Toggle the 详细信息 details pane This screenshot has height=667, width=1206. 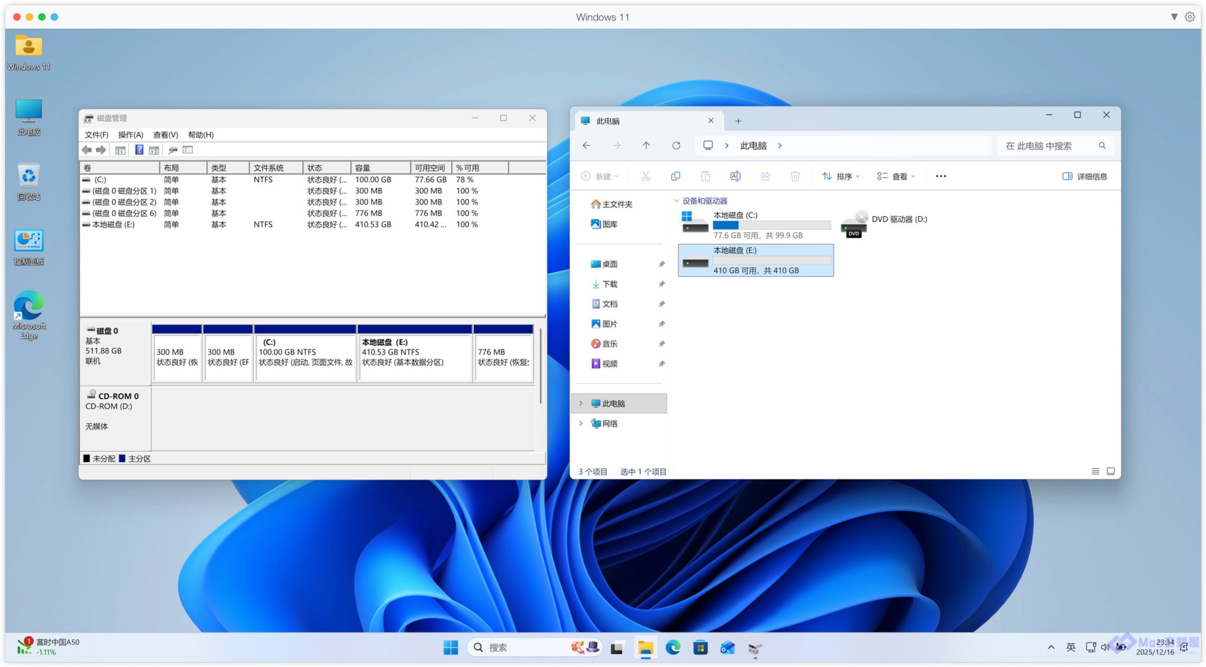click(1084, 176)
